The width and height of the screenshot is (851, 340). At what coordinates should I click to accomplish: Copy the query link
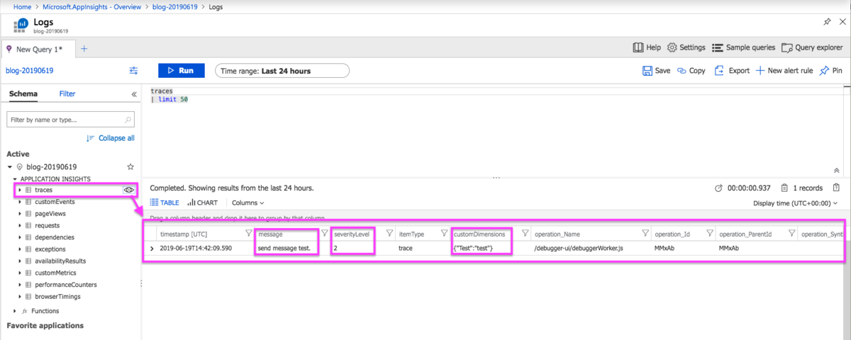pos(691,71)
